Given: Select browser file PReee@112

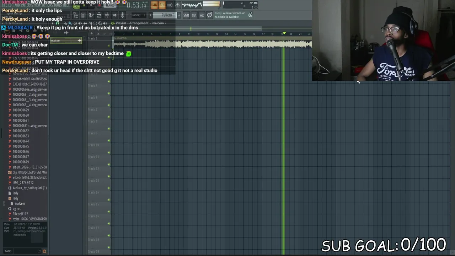Looking at the screenshot, I should tap(20, 214).
